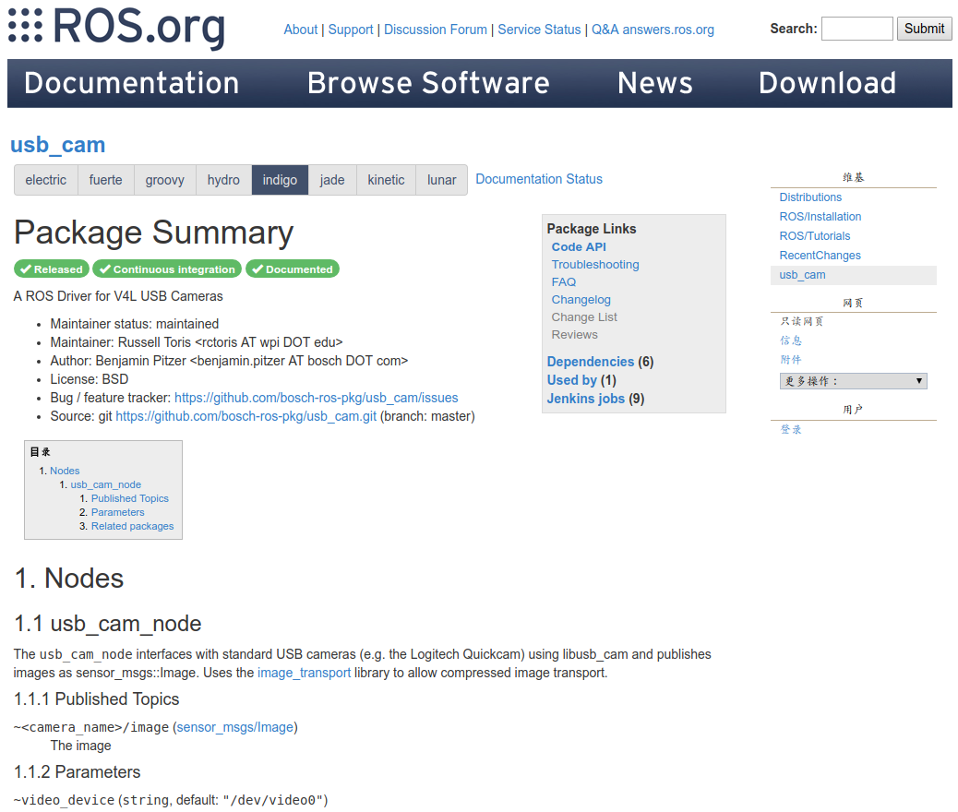Open the 更多操作 dropdown menu

(853, 381)
